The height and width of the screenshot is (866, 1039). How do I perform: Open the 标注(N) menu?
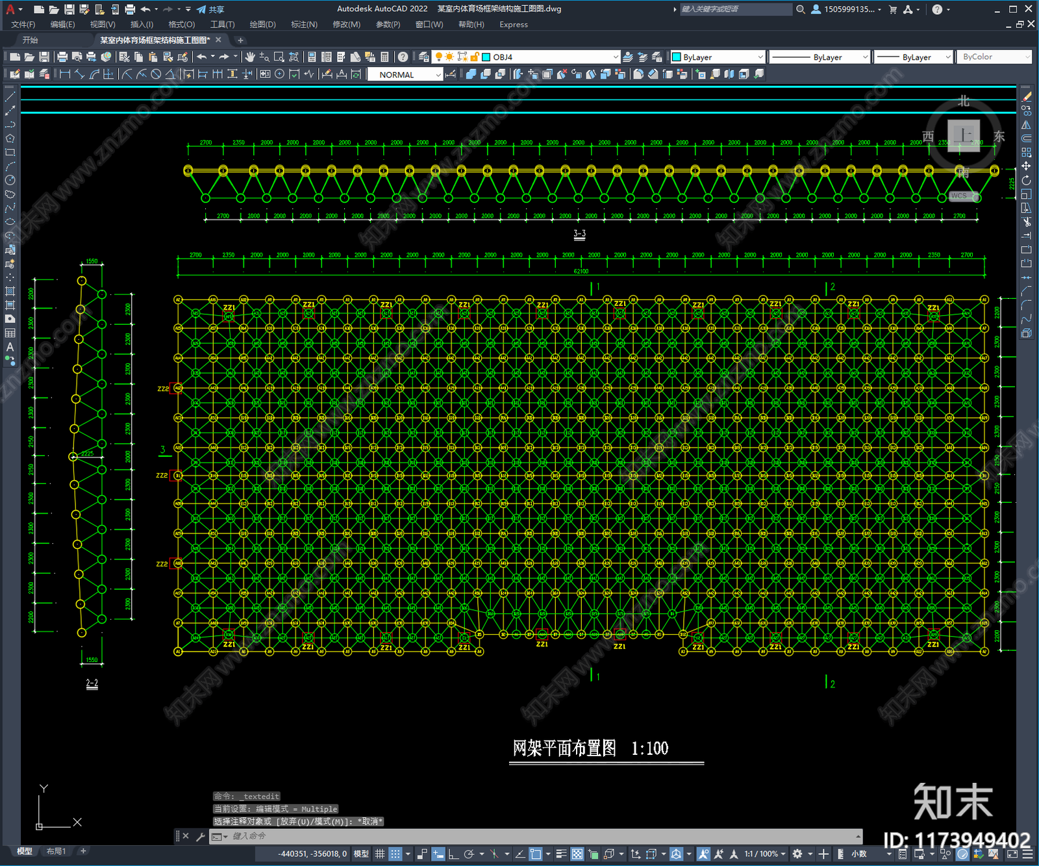[x=304, y=25]
